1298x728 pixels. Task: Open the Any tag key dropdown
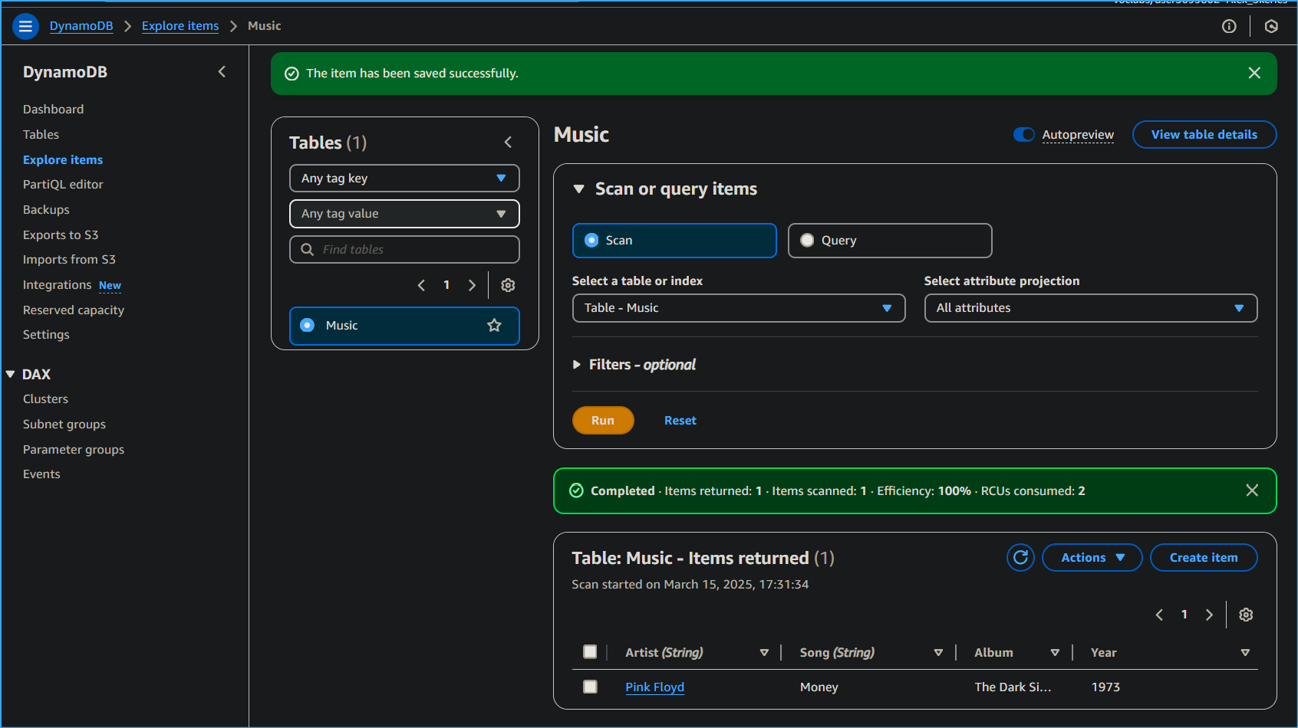(404, 179)
